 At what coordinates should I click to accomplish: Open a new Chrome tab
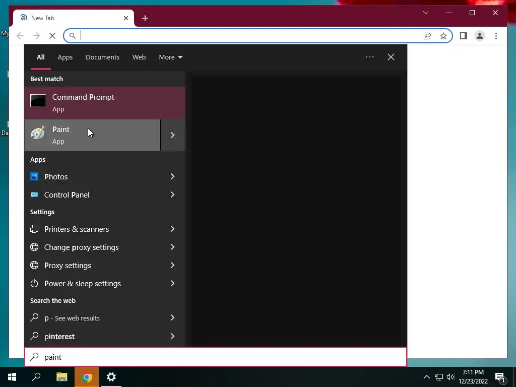tap(145, 18)
